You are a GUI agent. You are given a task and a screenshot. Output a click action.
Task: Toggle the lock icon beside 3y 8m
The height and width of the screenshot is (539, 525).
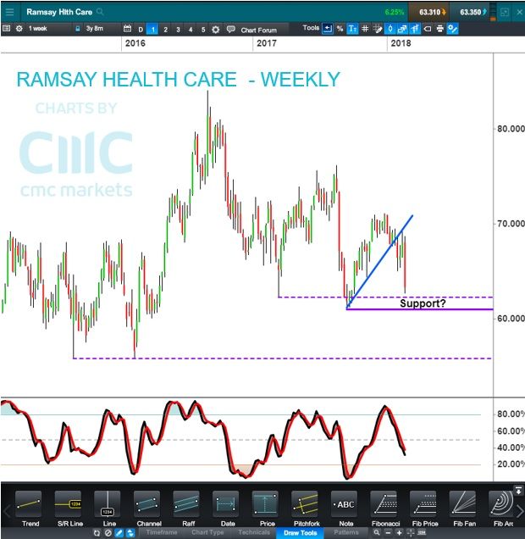78,29
